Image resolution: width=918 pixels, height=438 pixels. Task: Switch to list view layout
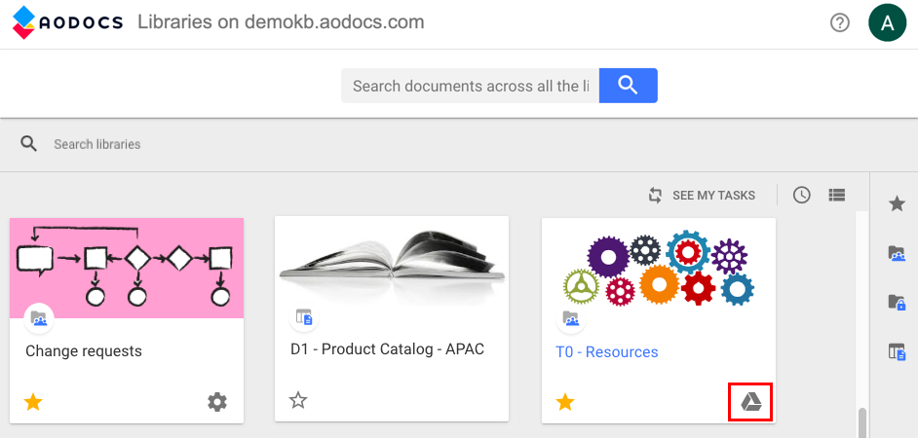point(836,195)
